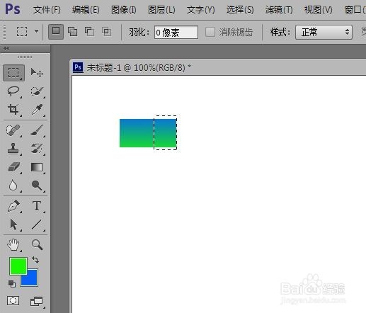The width and height of the screenshot is (366, 313).
Task: Pick the Quick Selection tool
Action: [37, 91]
